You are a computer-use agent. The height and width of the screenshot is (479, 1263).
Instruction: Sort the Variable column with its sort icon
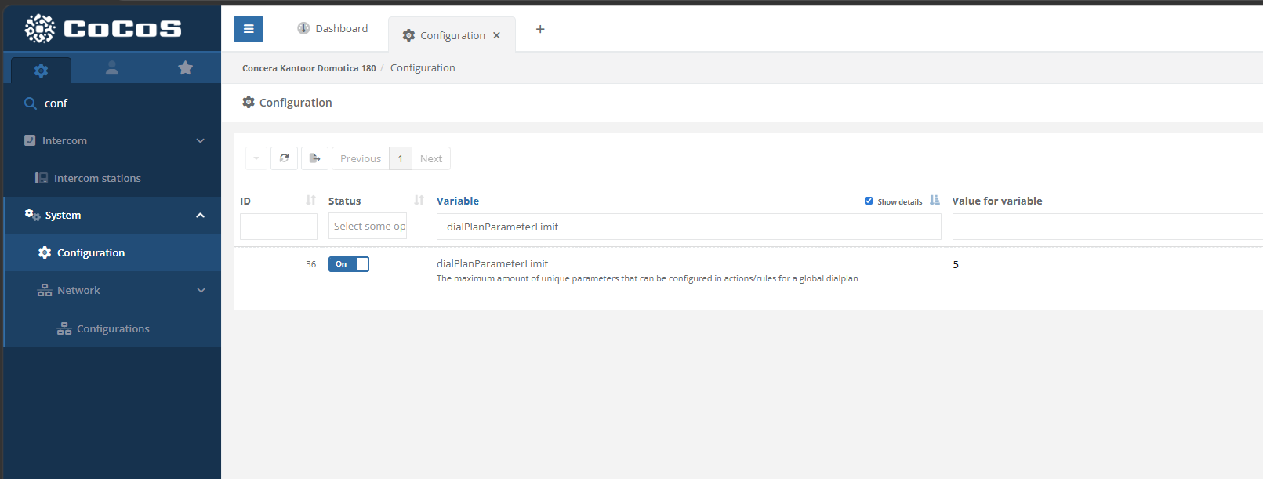point(935,201)
